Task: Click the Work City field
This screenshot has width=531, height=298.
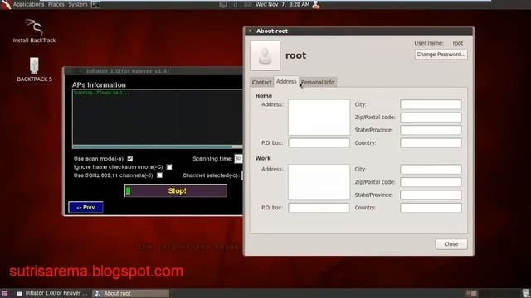Action: tap(431, 169)
